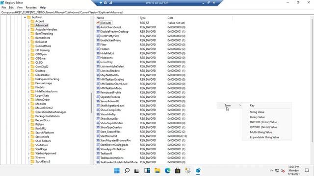
Task: Open the Edit menu
Action: coord(11,8)
